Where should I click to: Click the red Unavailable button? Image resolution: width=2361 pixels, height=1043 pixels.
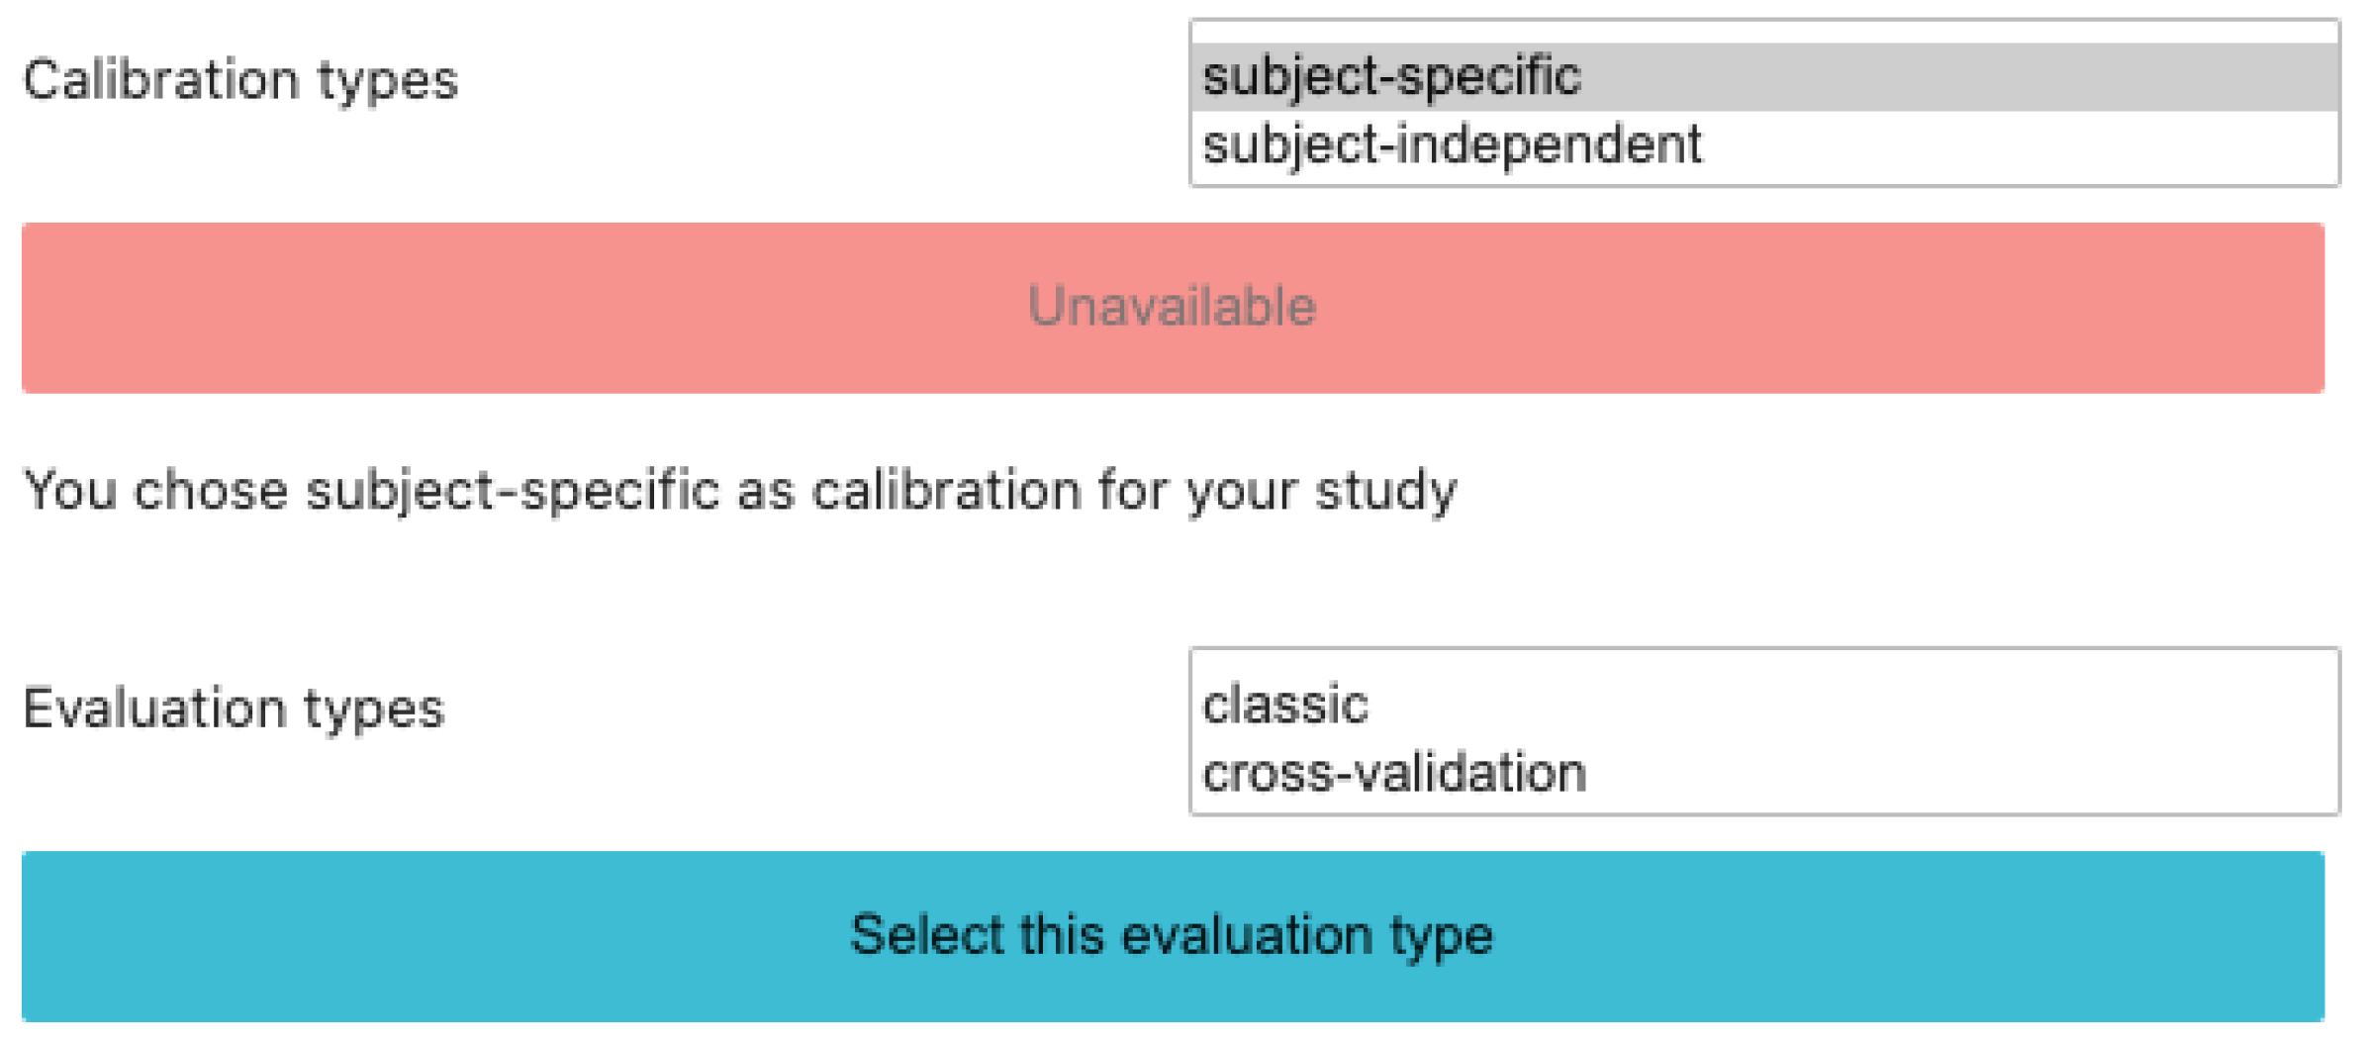[1173, 308]
